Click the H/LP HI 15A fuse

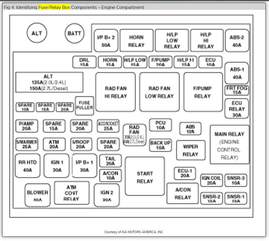[x=185, y=62]
